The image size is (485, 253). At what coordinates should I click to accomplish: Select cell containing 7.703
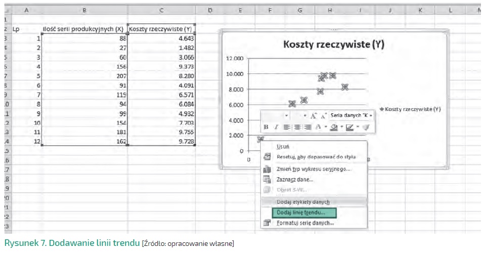point(161,123)
